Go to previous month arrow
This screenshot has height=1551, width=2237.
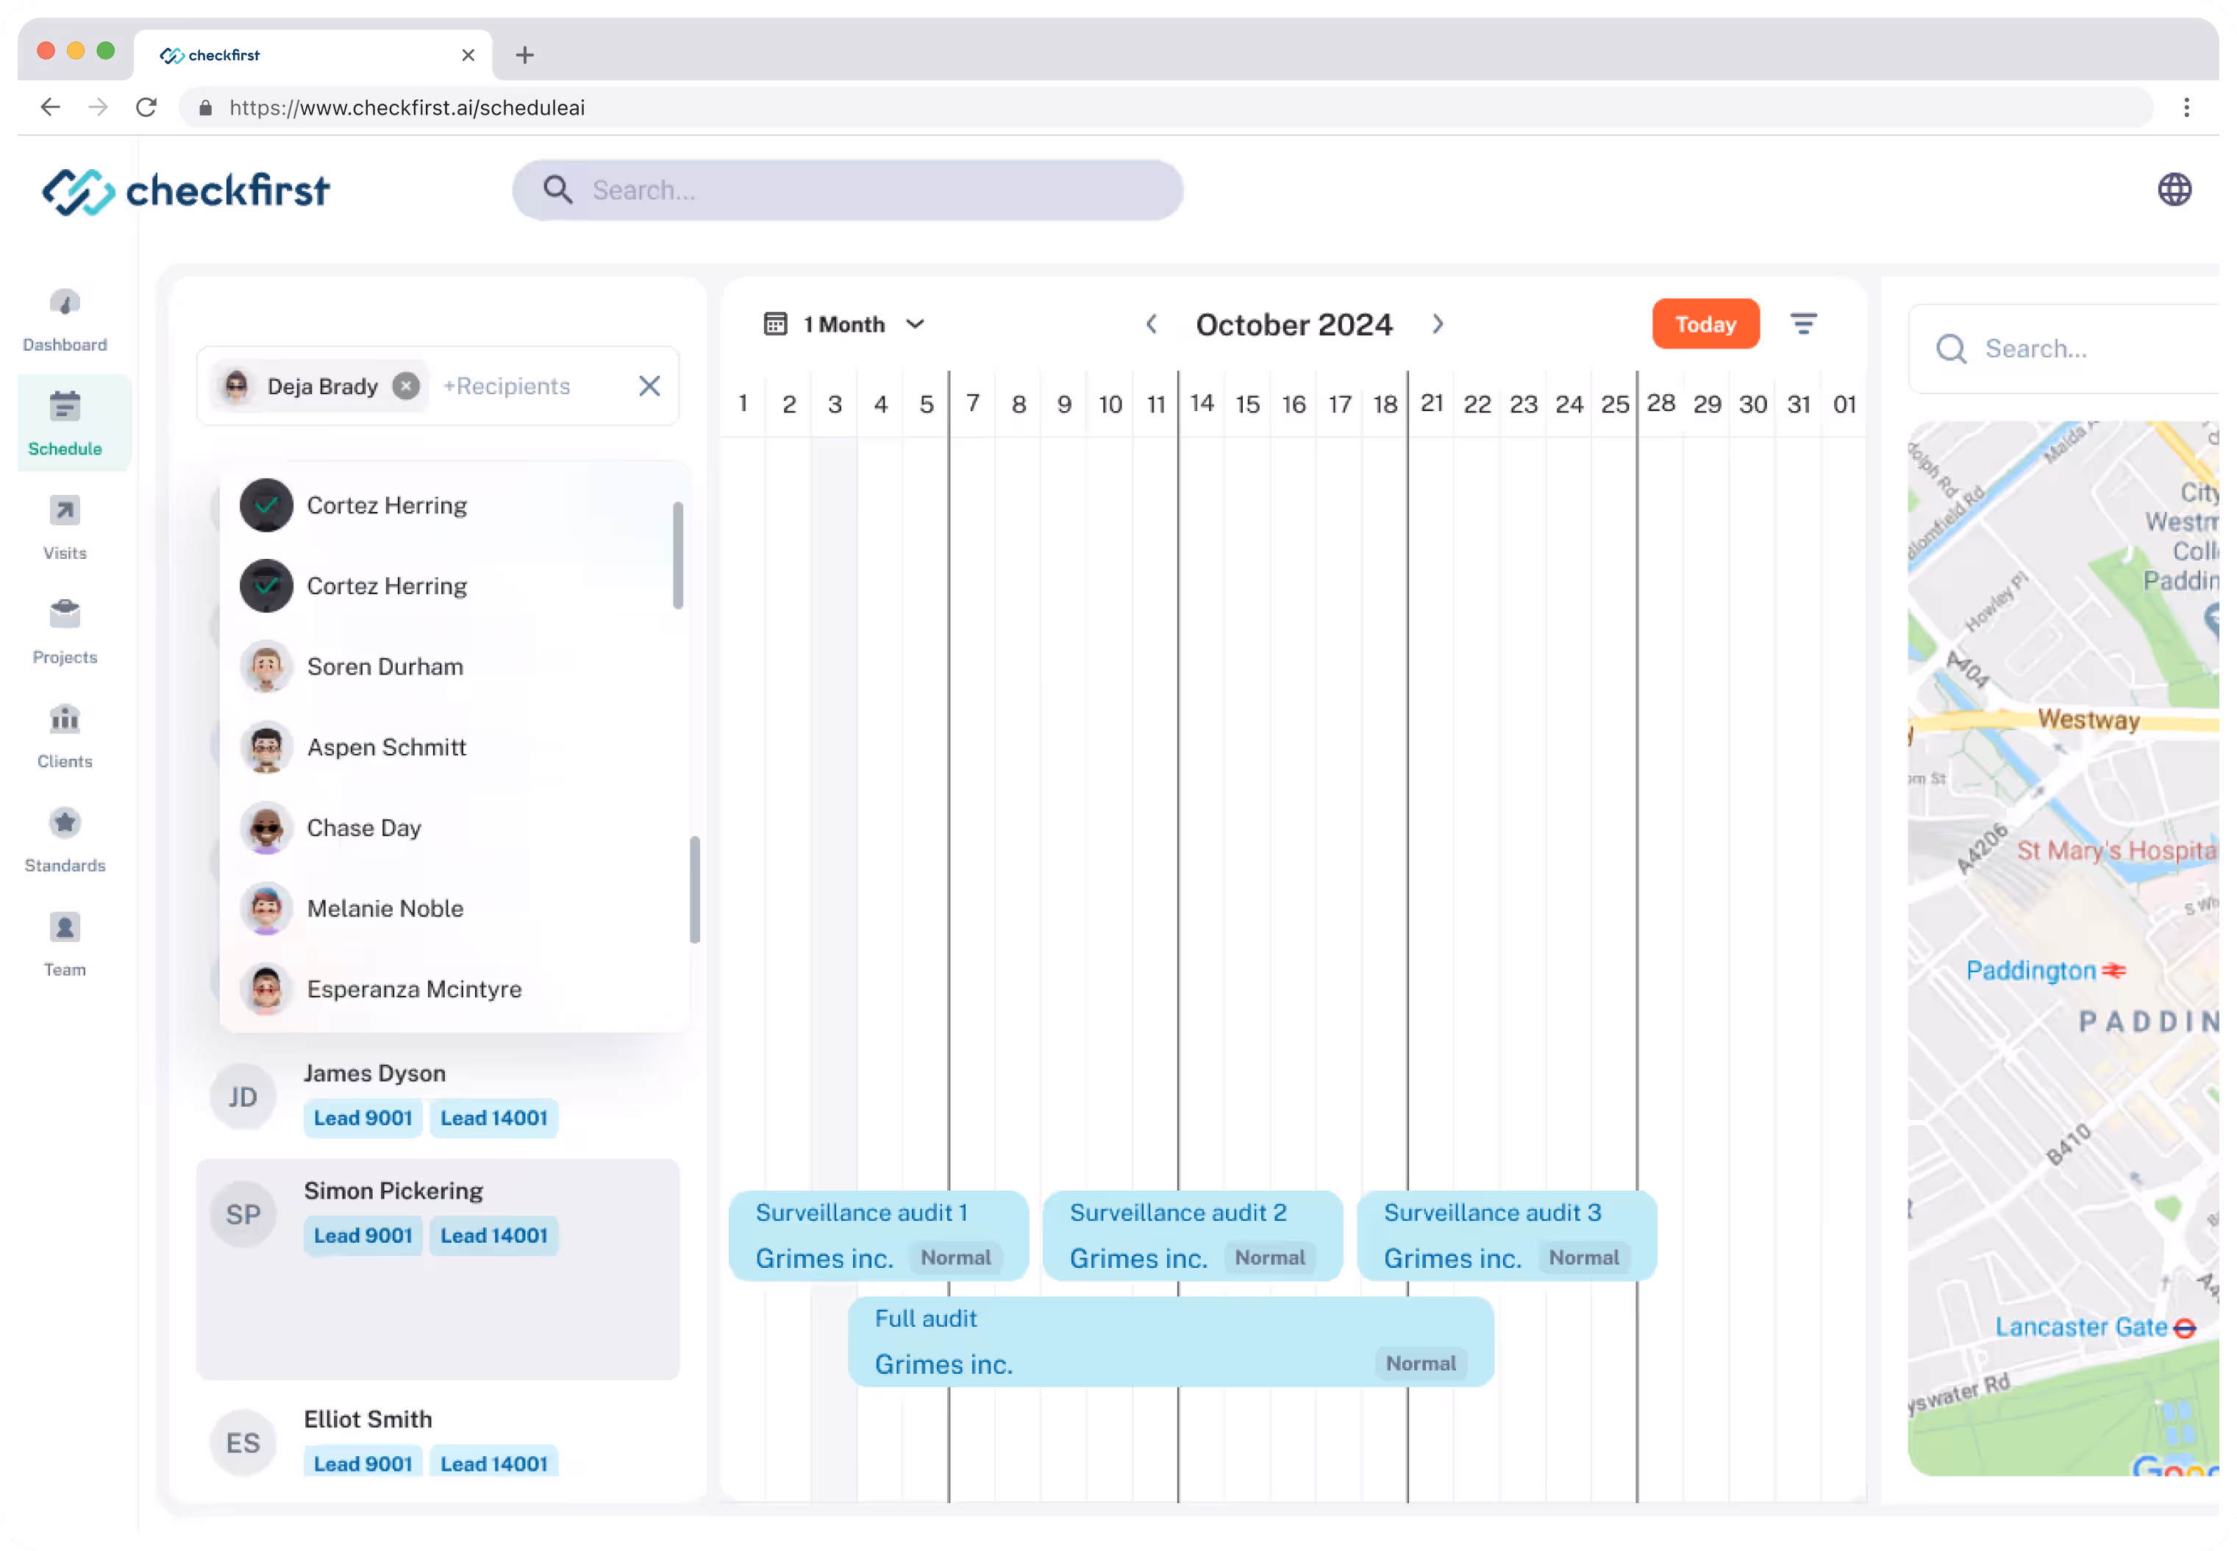(x=1152, y=324)
